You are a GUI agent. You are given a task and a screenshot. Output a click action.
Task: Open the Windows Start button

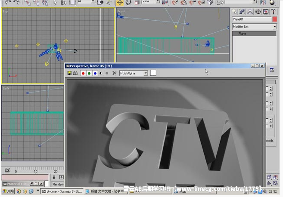pos(8,191)
